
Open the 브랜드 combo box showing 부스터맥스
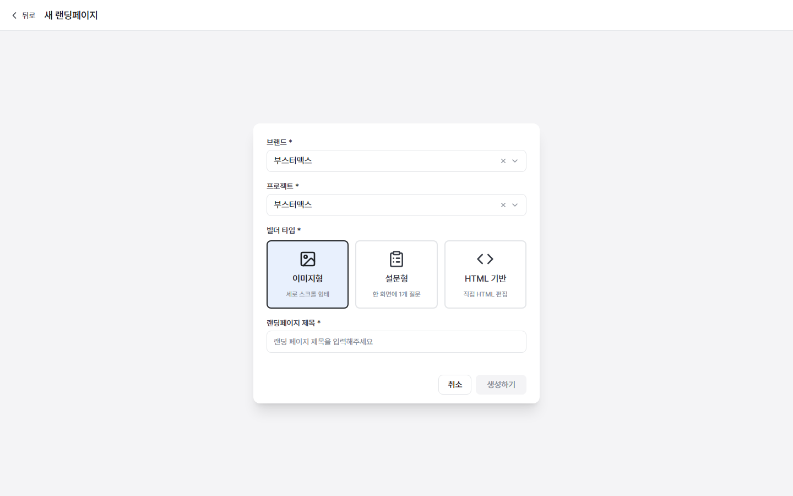point(397,161)
